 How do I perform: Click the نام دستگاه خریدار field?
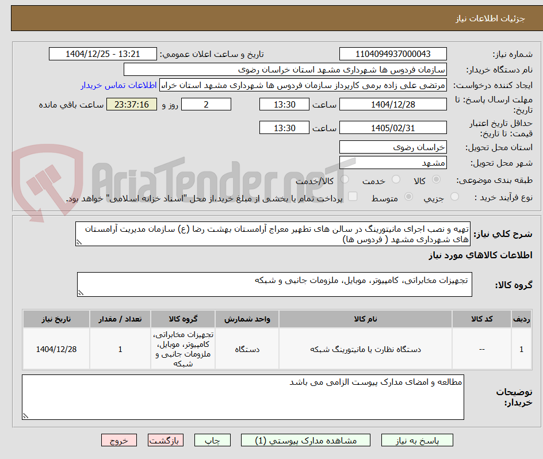tap(285, 70)
